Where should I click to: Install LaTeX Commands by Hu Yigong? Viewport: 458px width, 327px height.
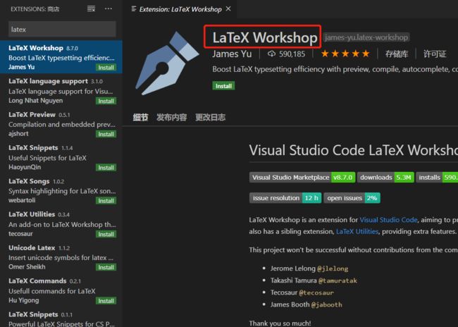(106, 301)
